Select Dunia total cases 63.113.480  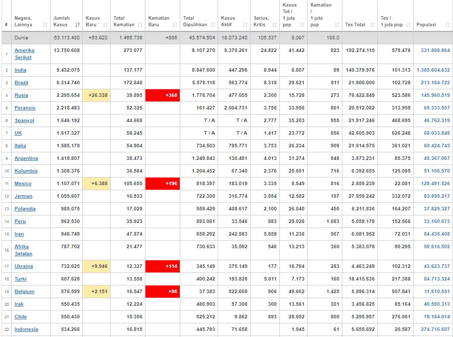(67, 38)
